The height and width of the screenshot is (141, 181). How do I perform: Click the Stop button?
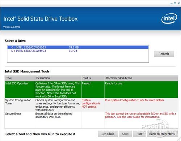point(125,134)
